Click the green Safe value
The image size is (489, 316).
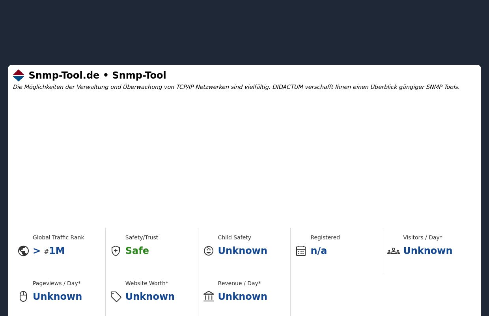point(137,251)
